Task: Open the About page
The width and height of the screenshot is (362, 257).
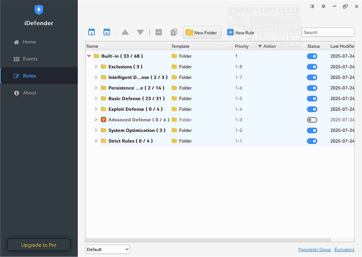Action: [x=39, y=93]
